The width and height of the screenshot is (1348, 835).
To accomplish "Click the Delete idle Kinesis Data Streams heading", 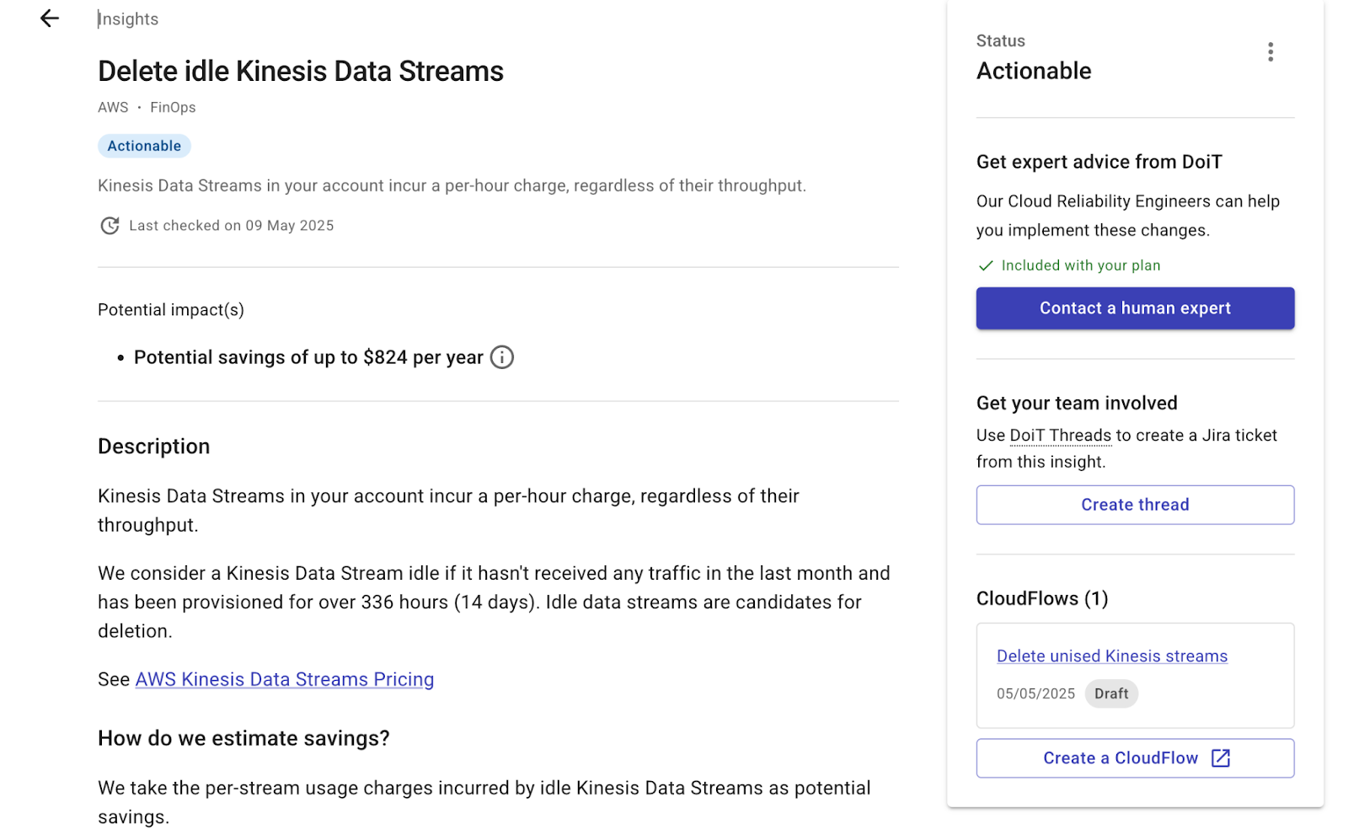I will click(x=301, y=72).
